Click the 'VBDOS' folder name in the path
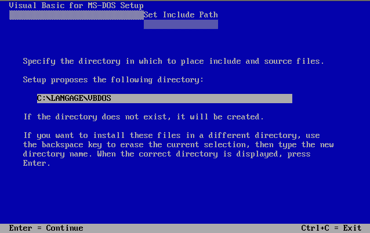This screenshot has height=233, width=370. coord(99,99)
